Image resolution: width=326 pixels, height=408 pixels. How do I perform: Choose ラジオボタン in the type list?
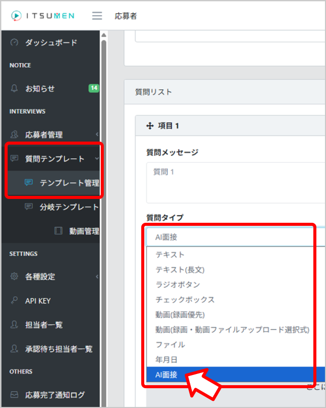pos(178,285)
